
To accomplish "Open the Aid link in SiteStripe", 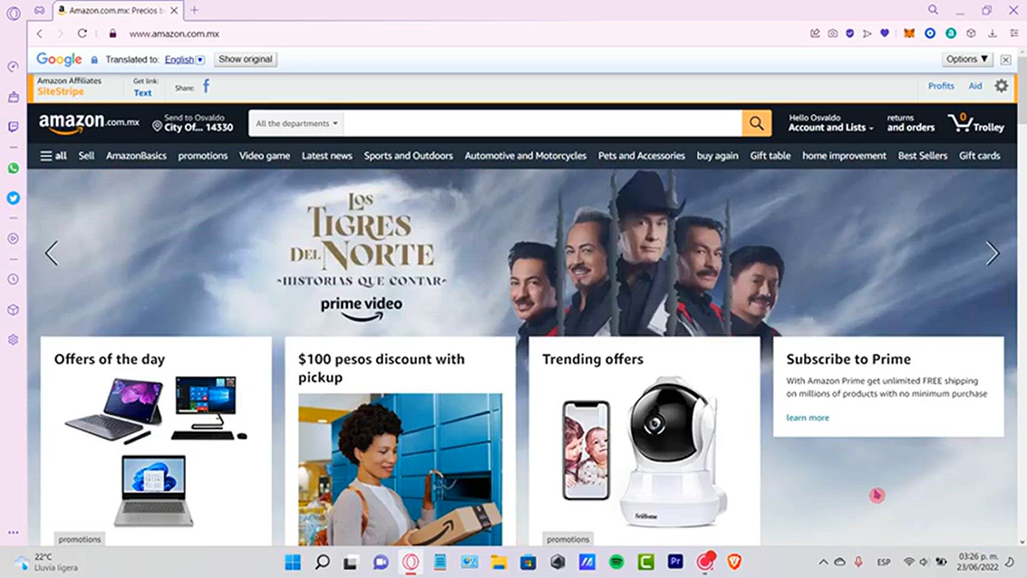I will pos(975,86).
